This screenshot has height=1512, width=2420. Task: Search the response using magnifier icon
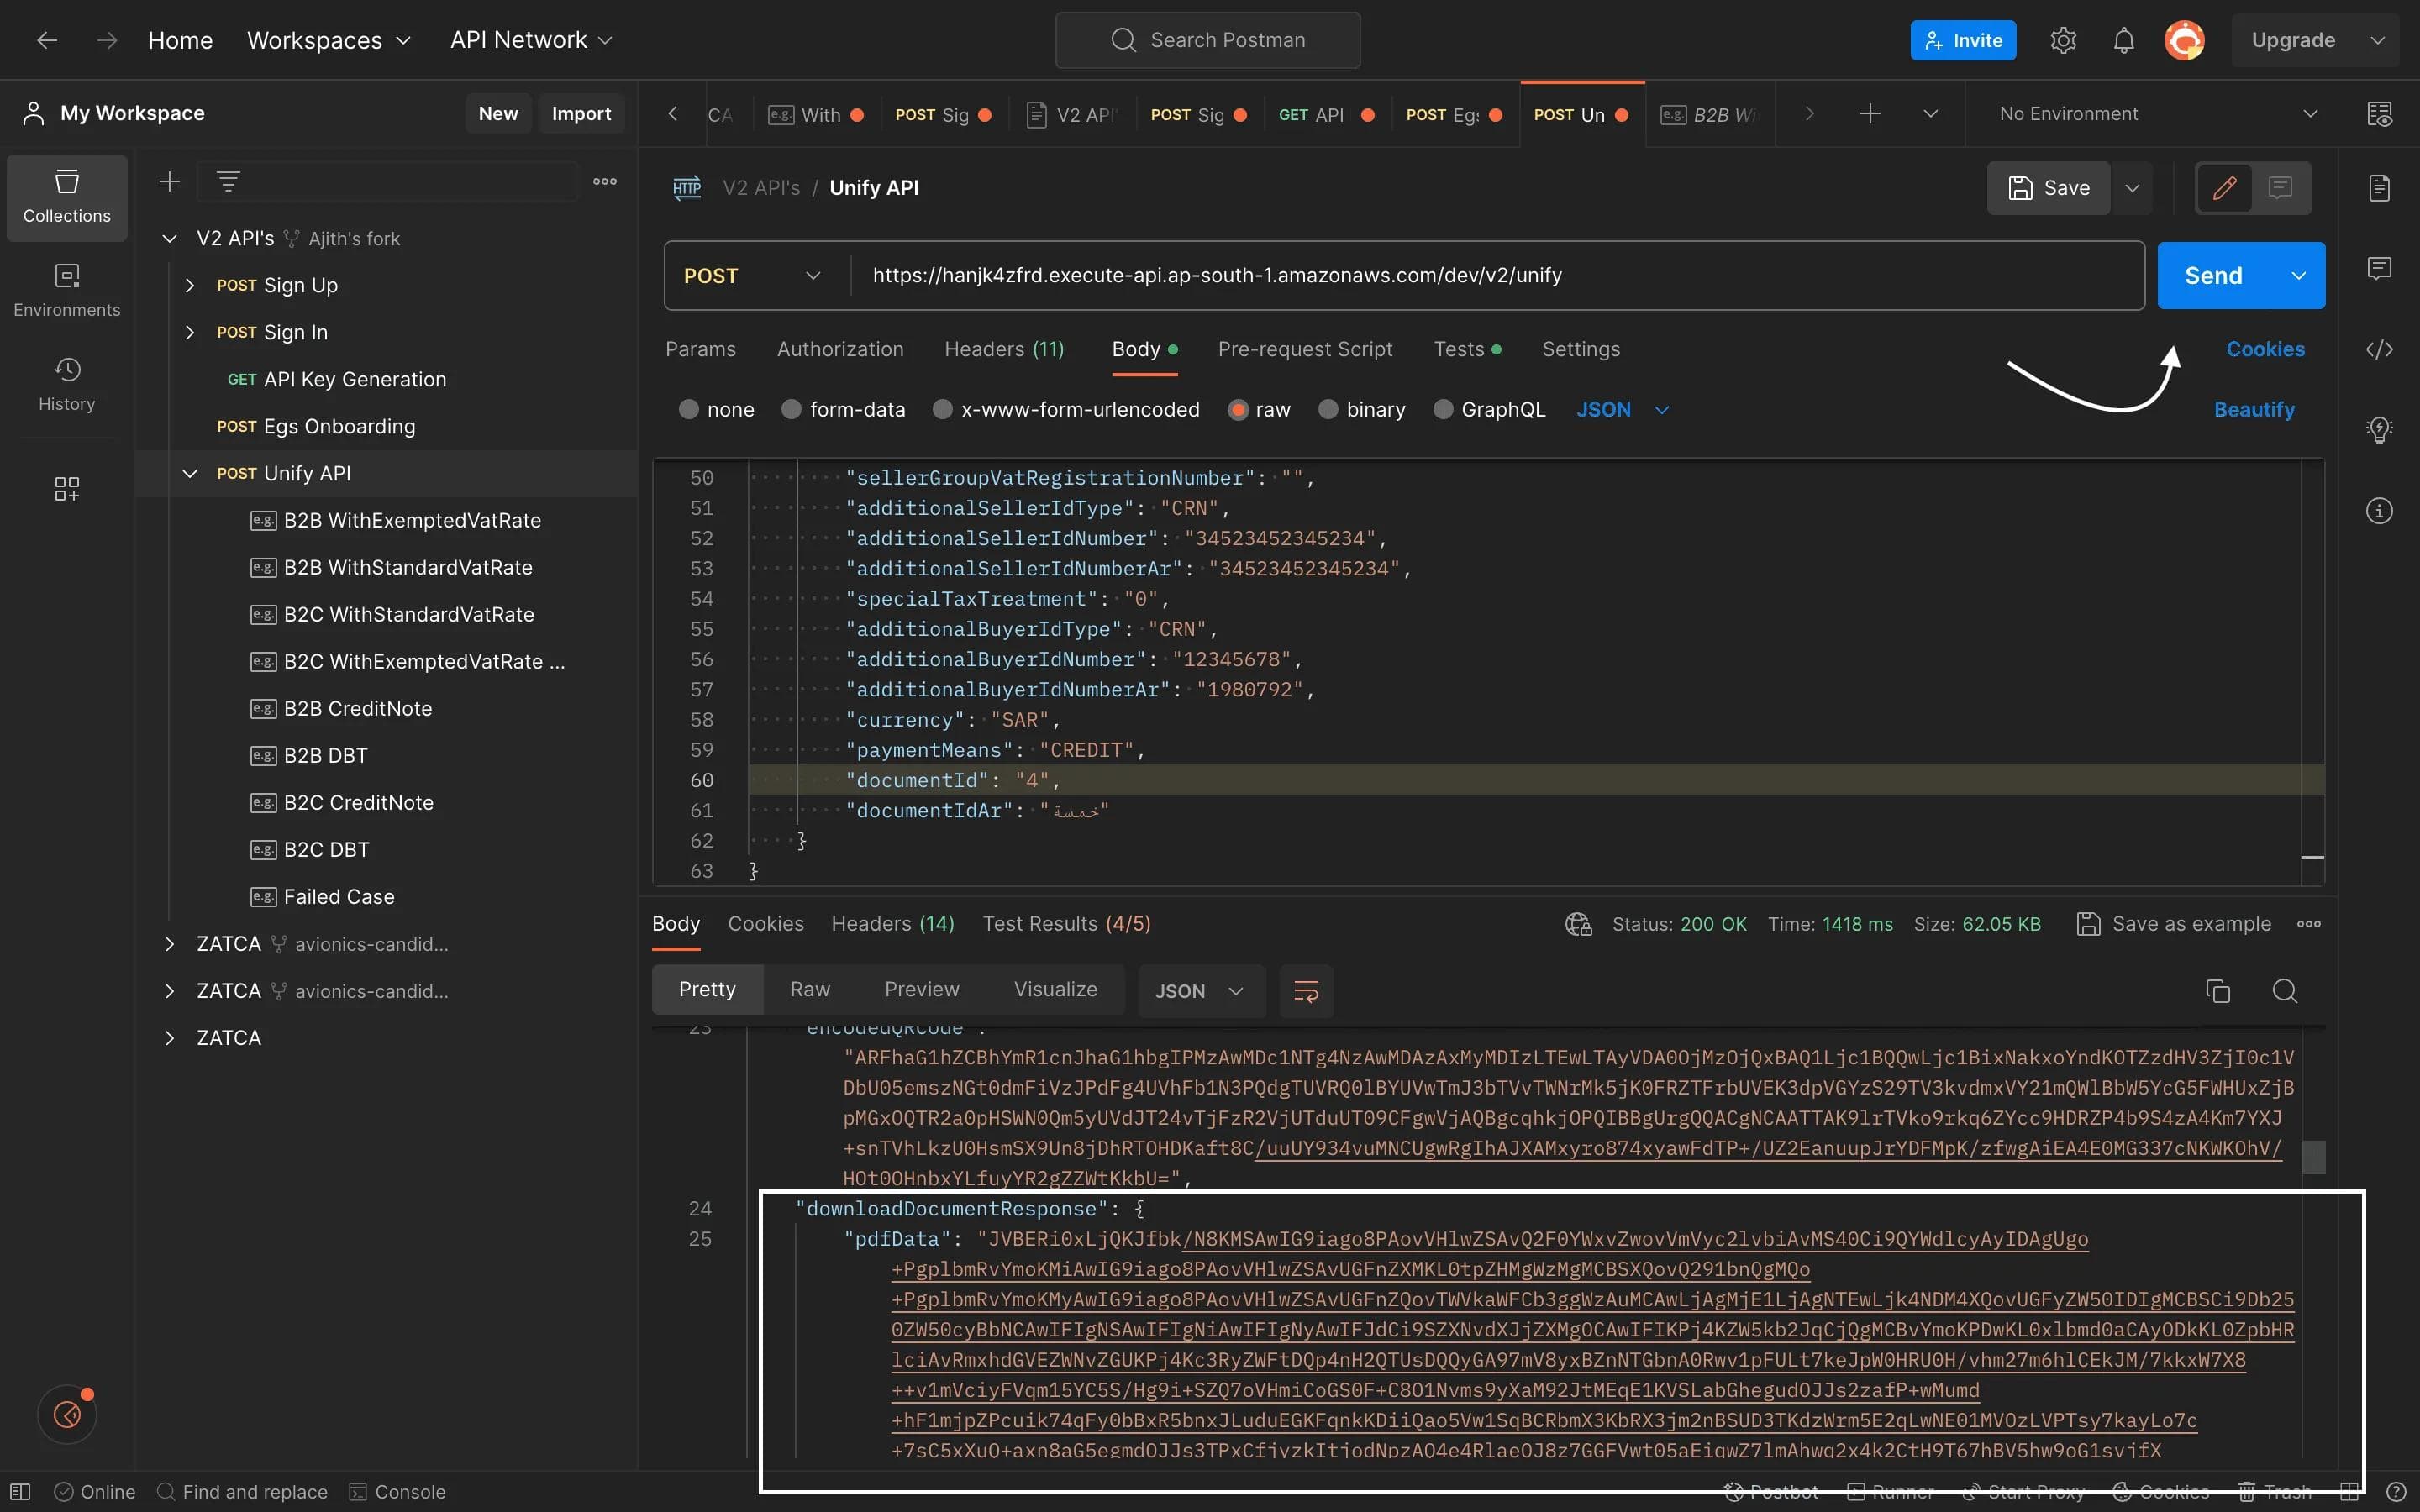pos(2284,991)
